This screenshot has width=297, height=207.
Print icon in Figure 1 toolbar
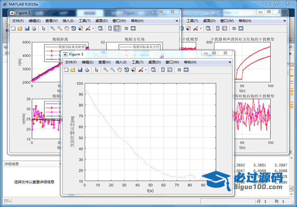34,29
